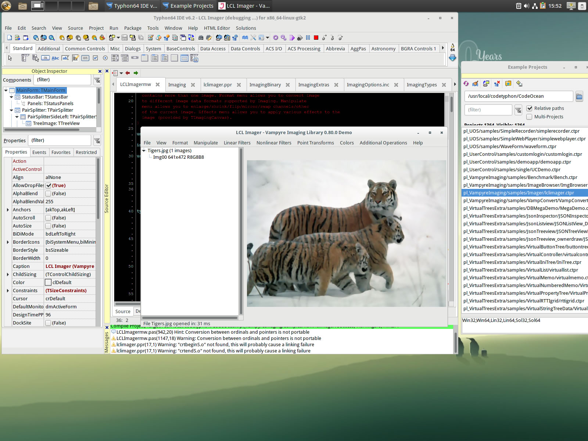Screen dimensions: 588x441
Task: Click the refresh icon in Example Projects
Action: pos(466,83)
